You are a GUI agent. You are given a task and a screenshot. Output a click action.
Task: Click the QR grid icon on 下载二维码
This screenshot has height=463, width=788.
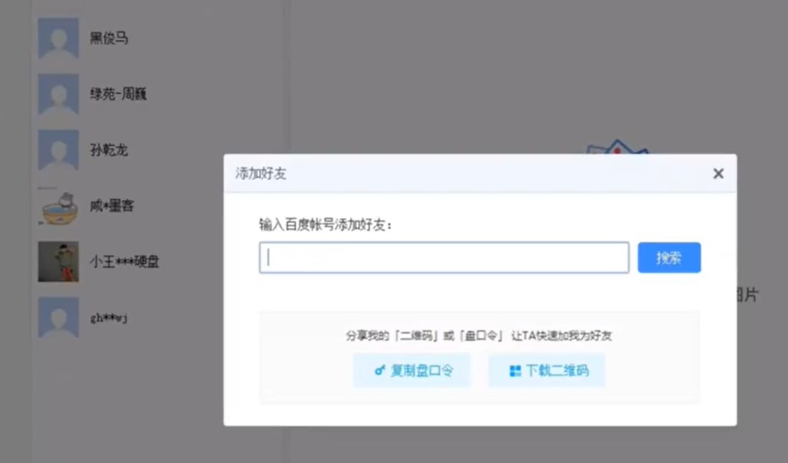click(x=515, y=371)
